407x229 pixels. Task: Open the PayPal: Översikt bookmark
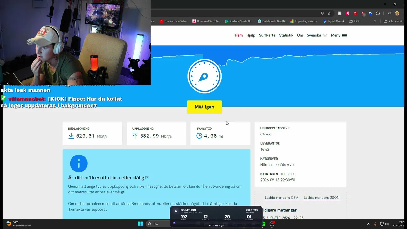(x=334, y=21)
